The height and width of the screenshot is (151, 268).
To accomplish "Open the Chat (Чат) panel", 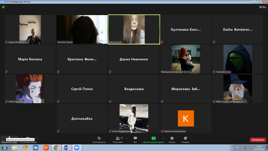I will [135, 140].
